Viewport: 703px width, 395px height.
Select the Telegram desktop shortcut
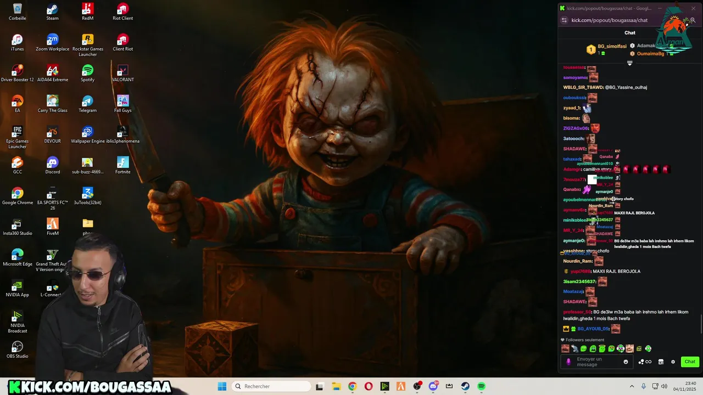tap(87, 104)
